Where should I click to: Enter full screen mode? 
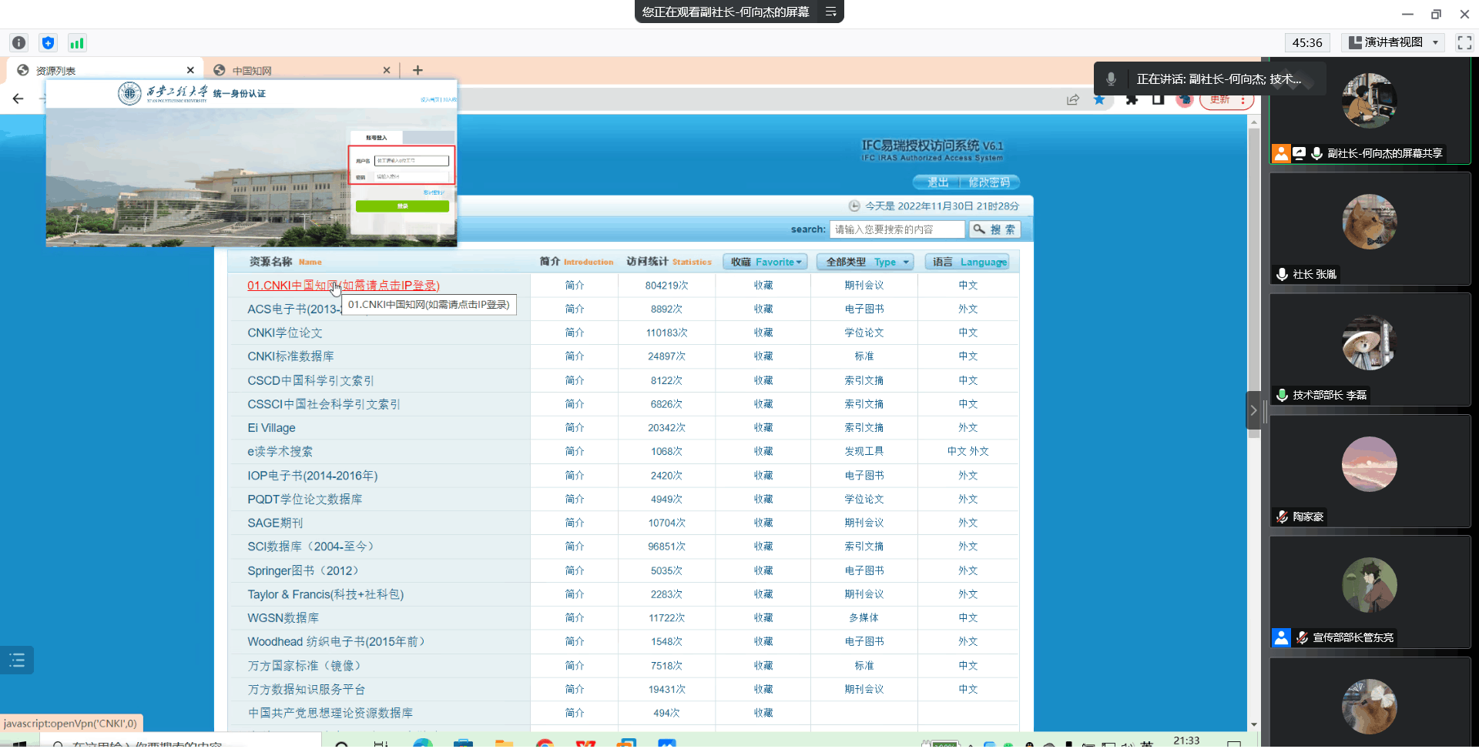point(1464,43)
